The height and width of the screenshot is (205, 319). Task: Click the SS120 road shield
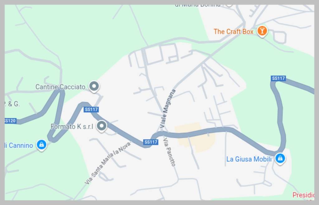tap(11, 121)
